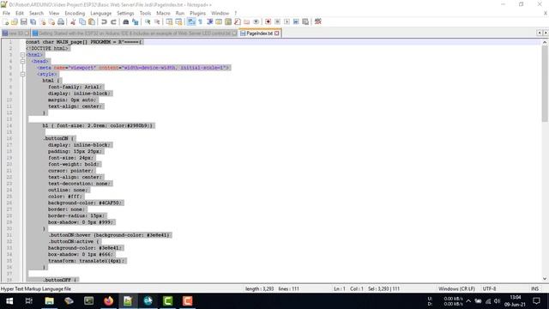The height and width of the screenshot is (309, 549).
Task: Open File Explorer from the taskbar
Action: click(50, 301)
